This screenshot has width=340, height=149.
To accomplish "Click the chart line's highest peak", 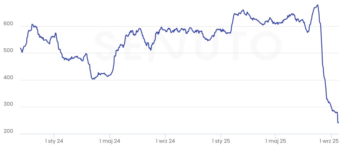I will coord(317,5).
